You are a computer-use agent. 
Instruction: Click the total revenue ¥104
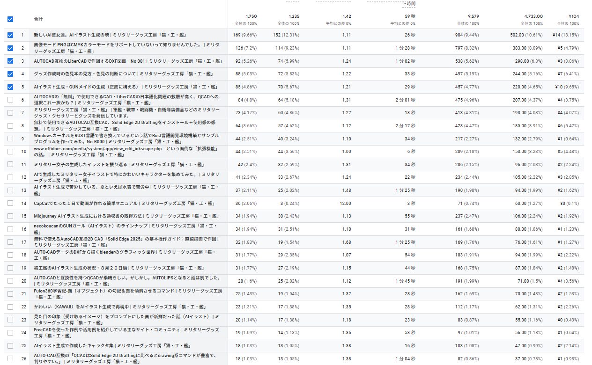pyautogui.click(x=574, y=16)
